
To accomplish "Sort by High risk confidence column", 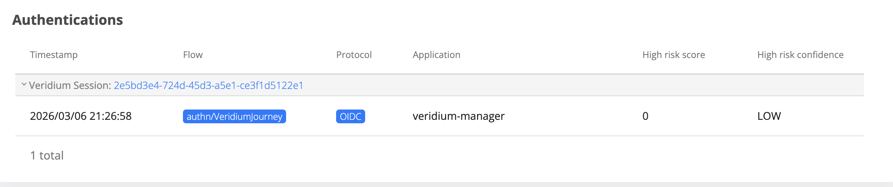I will [x=801, y=55].
